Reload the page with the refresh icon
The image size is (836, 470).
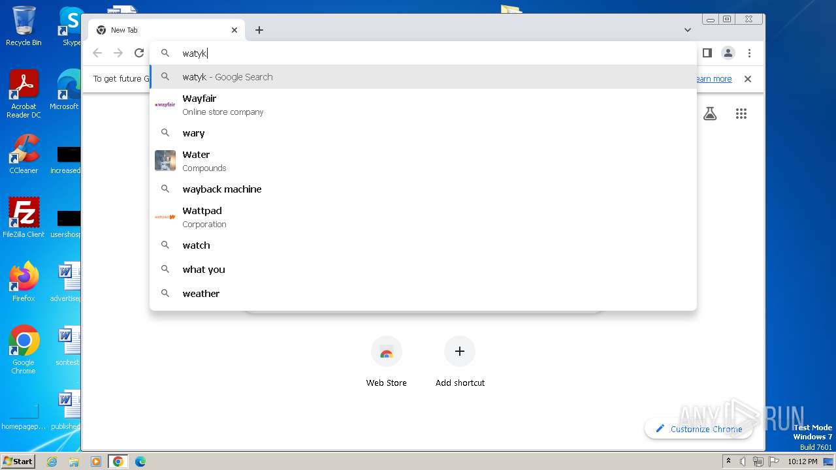click(x=138, y=53)
